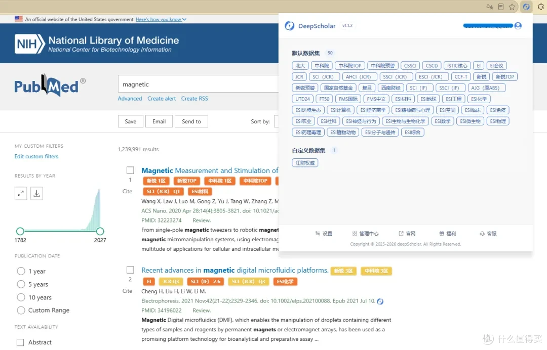The height and width of the screenshot is (350, 547).
Task: Toggle the CSSCI dataset tag
Action: coord(410,66)
